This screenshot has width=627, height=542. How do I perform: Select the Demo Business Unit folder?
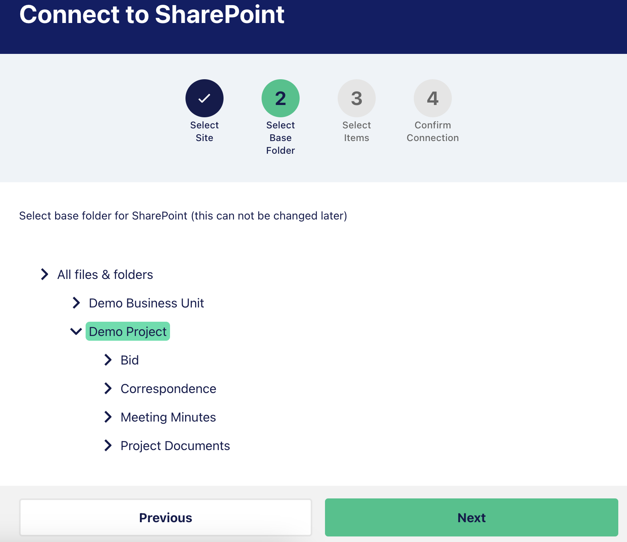click(x=146, y=303)
